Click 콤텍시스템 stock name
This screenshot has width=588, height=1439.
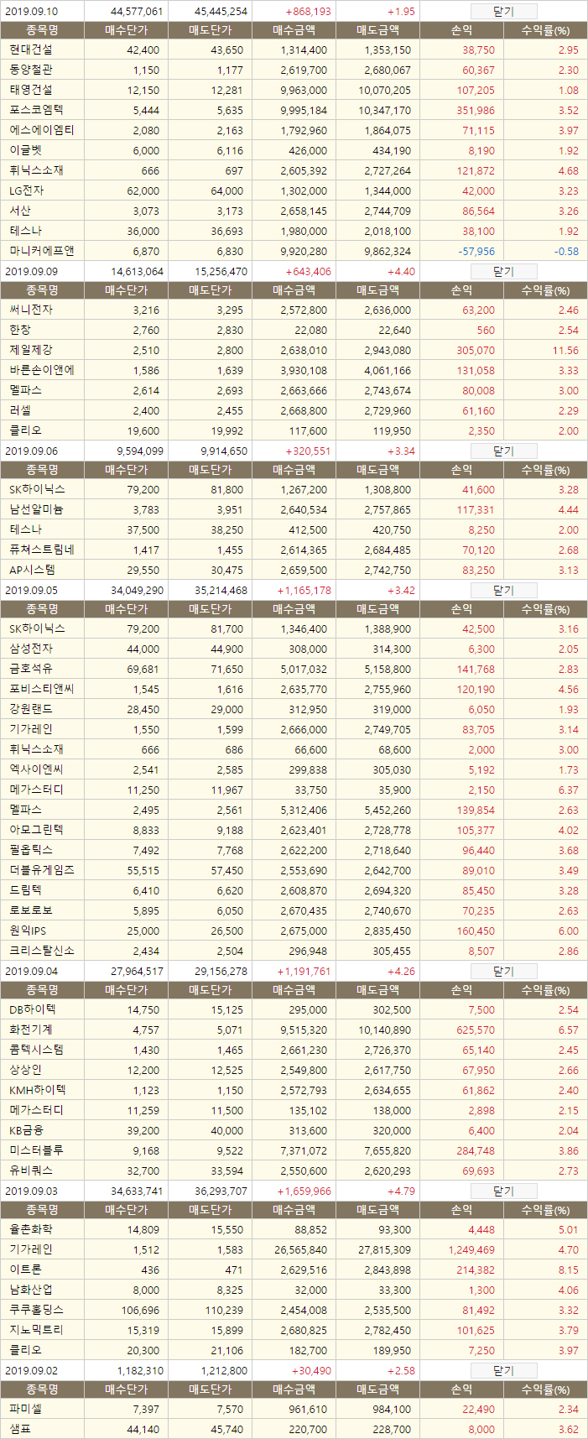click(x=36, y=1050)
